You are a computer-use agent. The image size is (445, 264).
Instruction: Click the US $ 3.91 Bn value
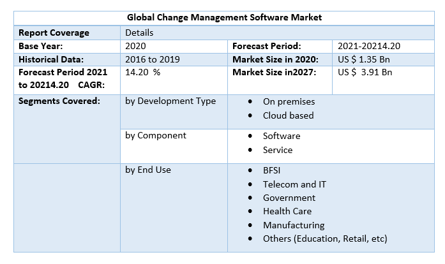365,72
